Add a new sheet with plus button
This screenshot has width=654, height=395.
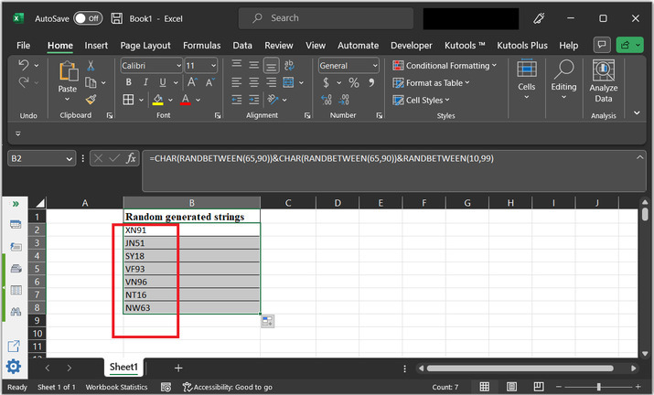[178, 367]
